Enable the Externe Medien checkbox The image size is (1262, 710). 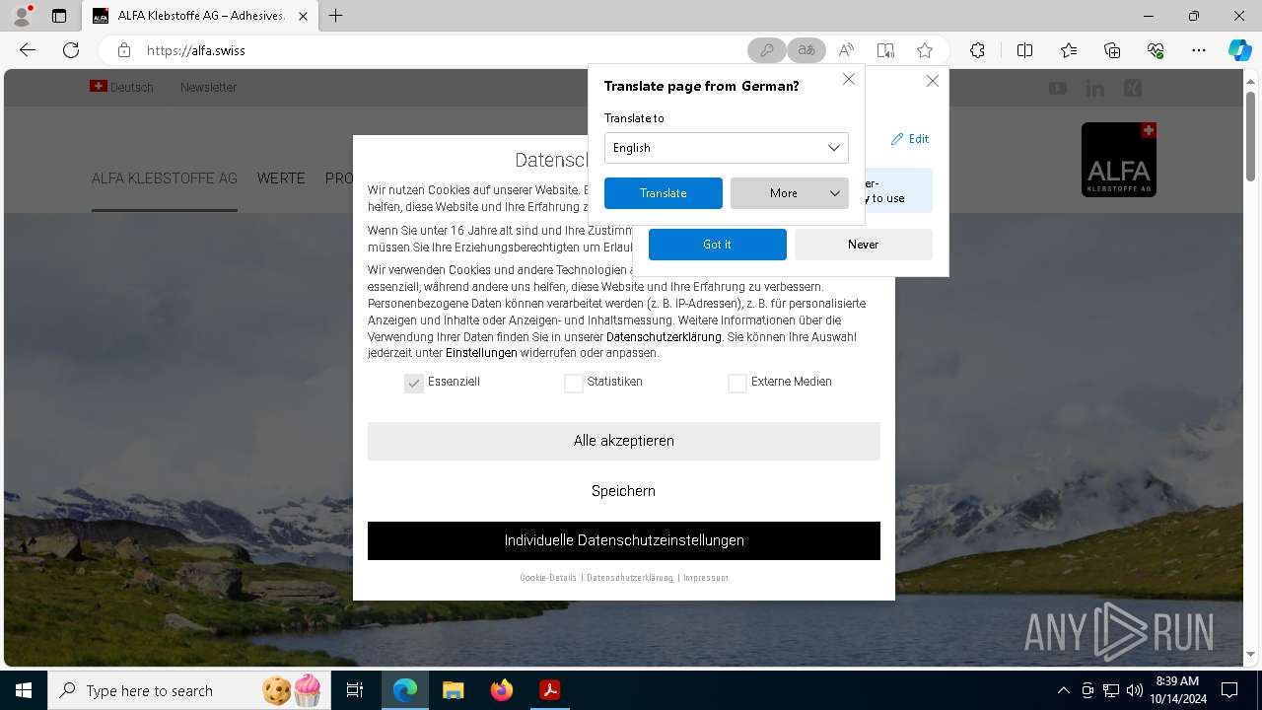point(736,383)
